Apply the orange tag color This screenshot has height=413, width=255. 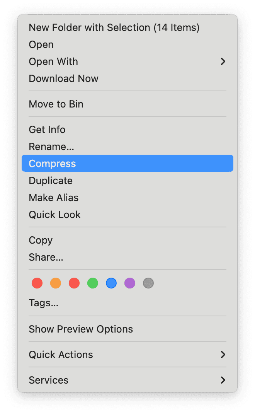tap(55, 283)
